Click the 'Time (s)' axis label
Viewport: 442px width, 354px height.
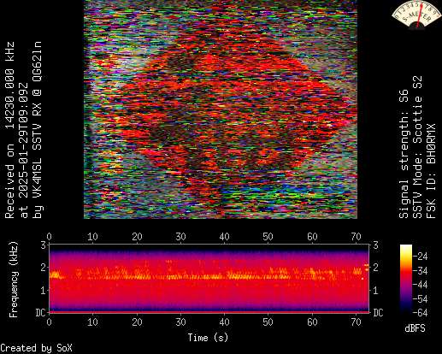(x=208, y=338)
